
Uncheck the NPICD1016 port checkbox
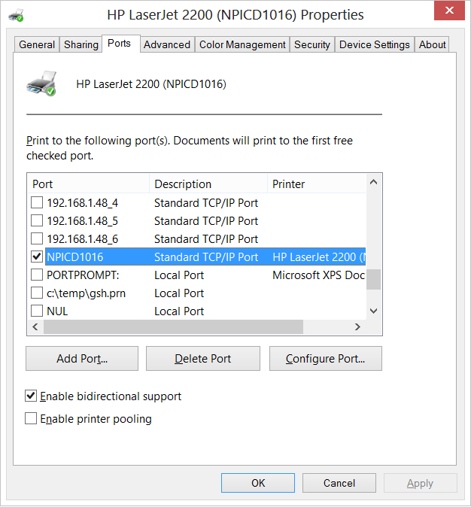tap(37, 257)
